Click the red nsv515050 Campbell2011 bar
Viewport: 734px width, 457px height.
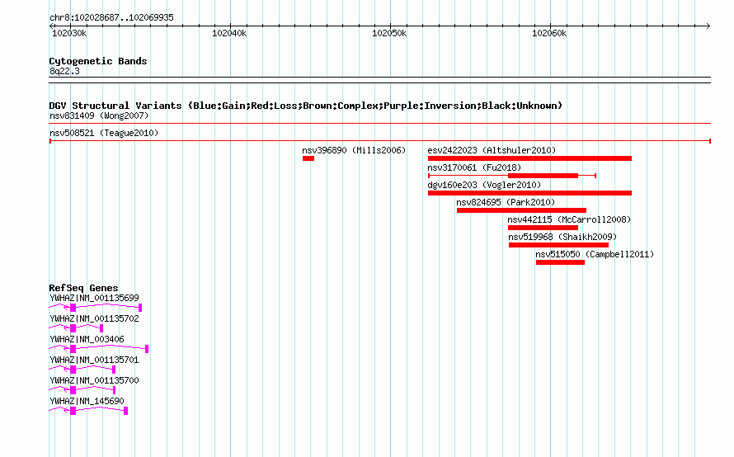pyautogui.click(x=560, y=262)
